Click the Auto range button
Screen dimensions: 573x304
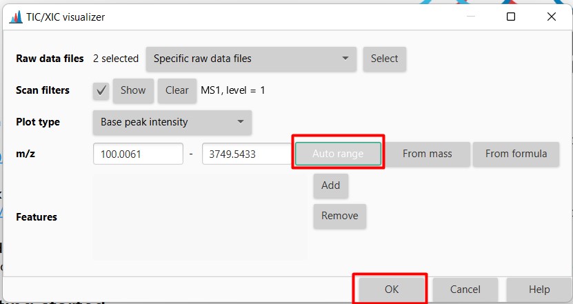[338, 154]
